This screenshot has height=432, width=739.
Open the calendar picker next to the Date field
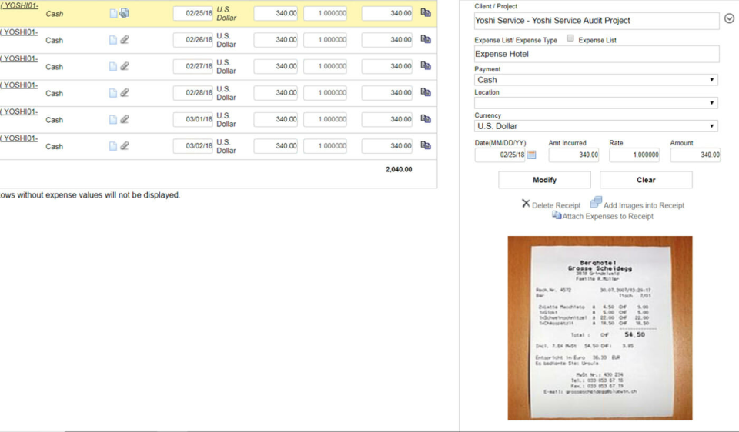click(x=532, y=155)
